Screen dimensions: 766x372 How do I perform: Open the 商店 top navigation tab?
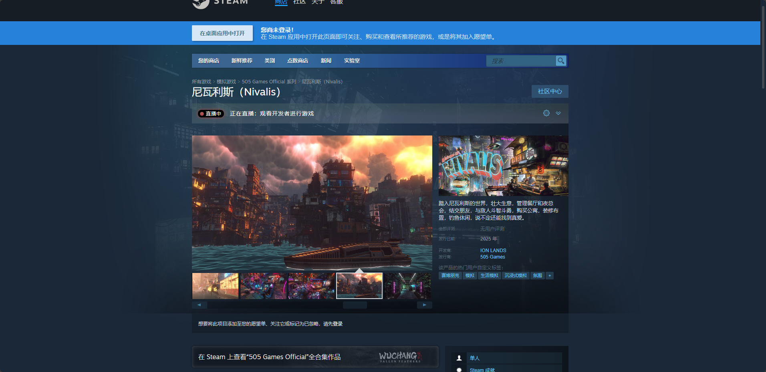[x=281, y=2]
